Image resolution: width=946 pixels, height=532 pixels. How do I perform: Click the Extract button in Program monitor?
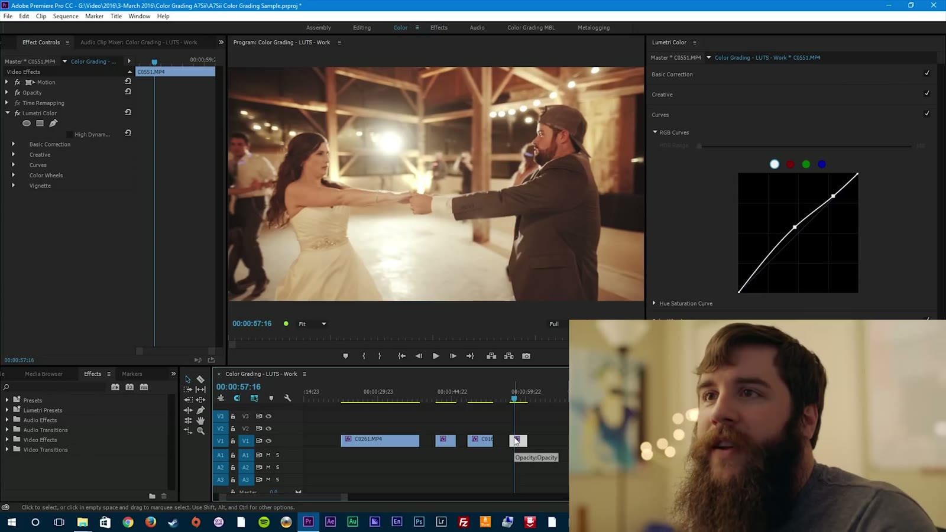(508, 356)
